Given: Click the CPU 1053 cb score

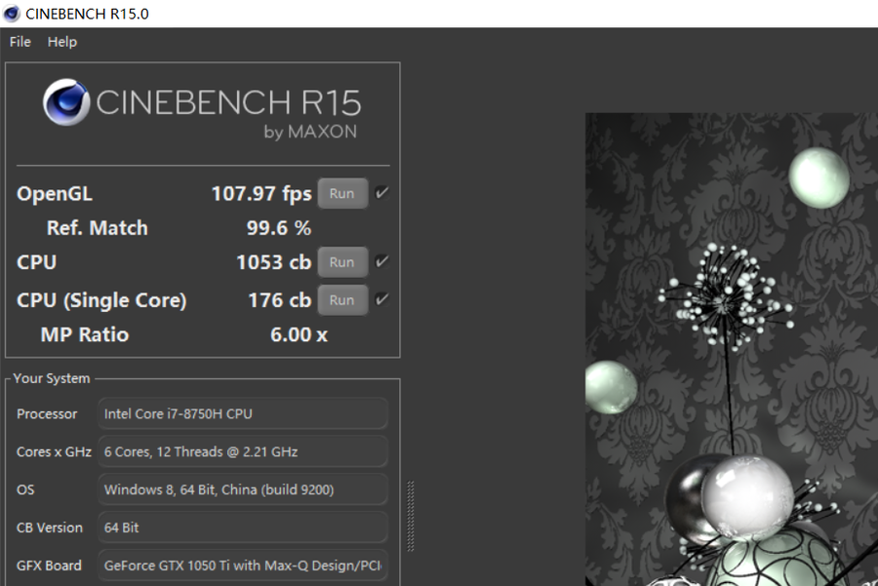Looking at the screenshot, I should (x=273, y=262).
